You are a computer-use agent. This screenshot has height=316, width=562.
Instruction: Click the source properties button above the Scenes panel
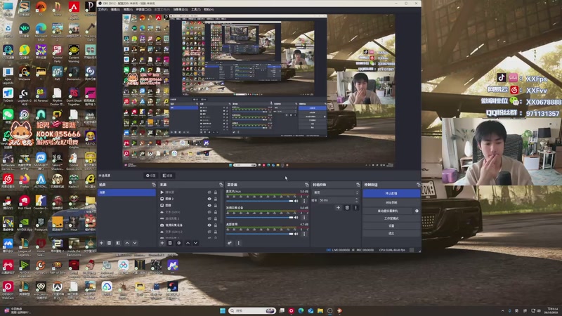pyautogui.click(x=151, y=176)
